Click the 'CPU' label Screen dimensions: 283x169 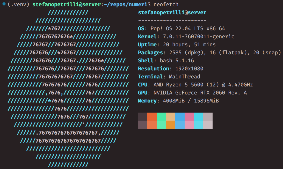tap(143, 85)
